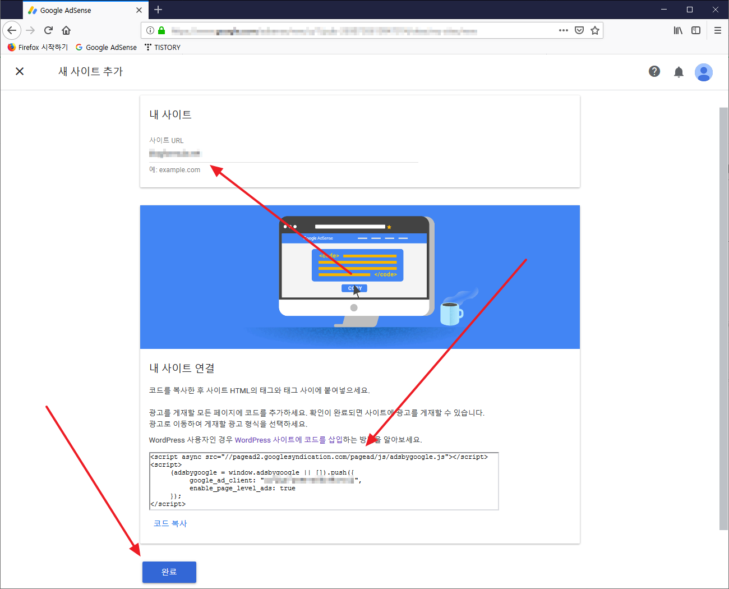Click the browser address bar URL
Viewport: 729px width, 589px height.
tap(324, 31)
